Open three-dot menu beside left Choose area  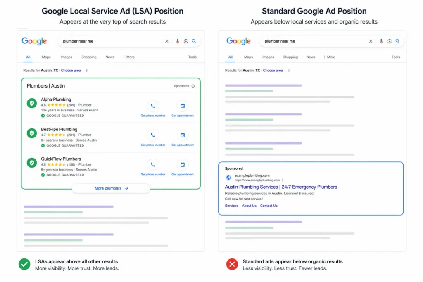click(x=87, y=70)
